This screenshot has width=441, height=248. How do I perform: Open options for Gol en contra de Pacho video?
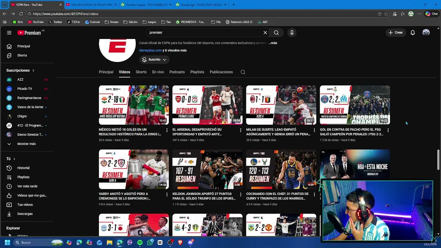coord(388,130)
